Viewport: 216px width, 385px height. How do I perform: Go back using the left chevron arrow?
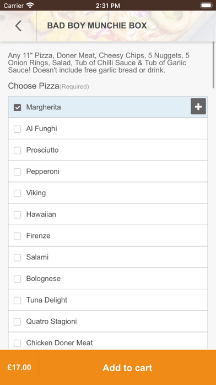tap(18, 26)
